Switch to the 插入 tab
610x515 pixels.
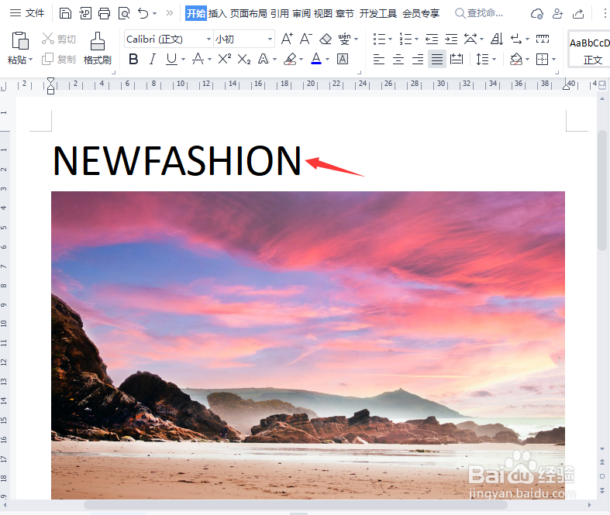pos(218,14)
